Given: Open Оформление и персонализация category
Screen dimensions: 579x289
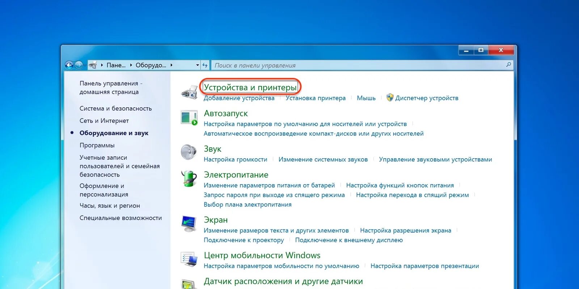Looking at the screenshot, I should coord(104,190).
